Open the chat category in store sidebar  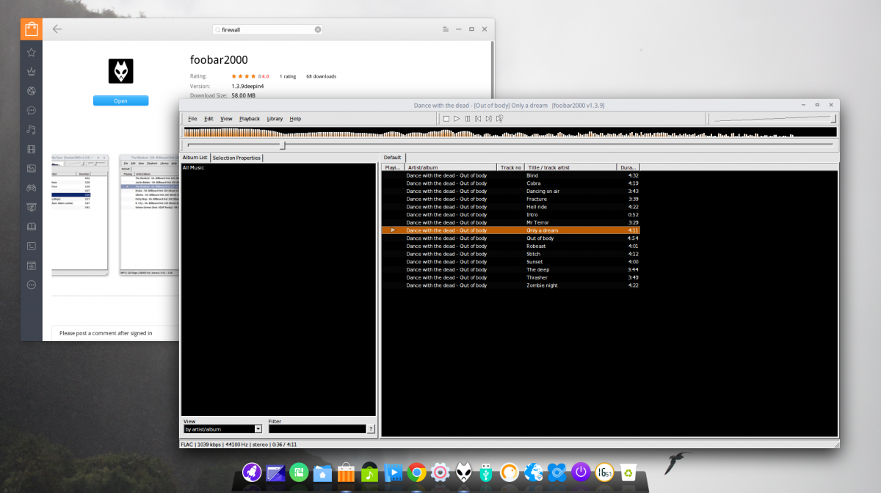click(31, 111)
